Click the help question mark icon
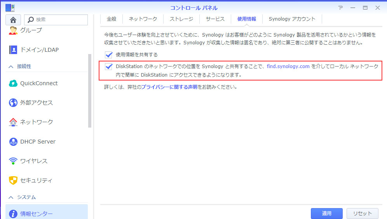The width and height of the screenshot is (387, 219). point(341,8)
